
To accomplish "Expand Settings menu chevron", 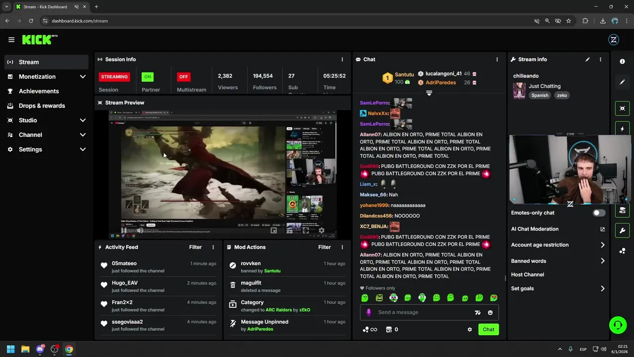I will tap(83, 149).
